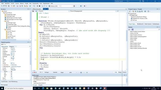Switch to the Modellansicht tab

(x=140, y=24)
